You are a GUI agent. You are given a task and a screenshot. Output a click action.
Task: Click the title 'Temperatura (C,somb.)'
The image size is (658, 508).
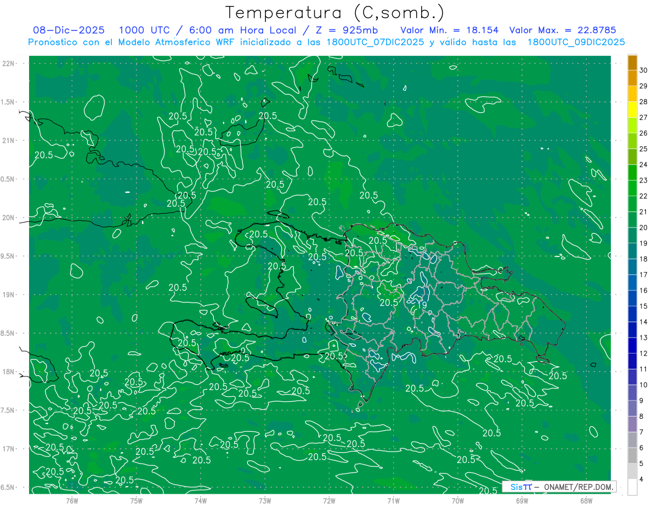tap(335, 13)
